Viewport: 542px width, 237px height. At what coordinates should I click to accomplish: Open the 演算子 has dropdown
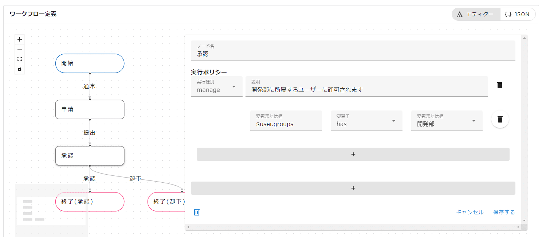[x=366, y=121]
